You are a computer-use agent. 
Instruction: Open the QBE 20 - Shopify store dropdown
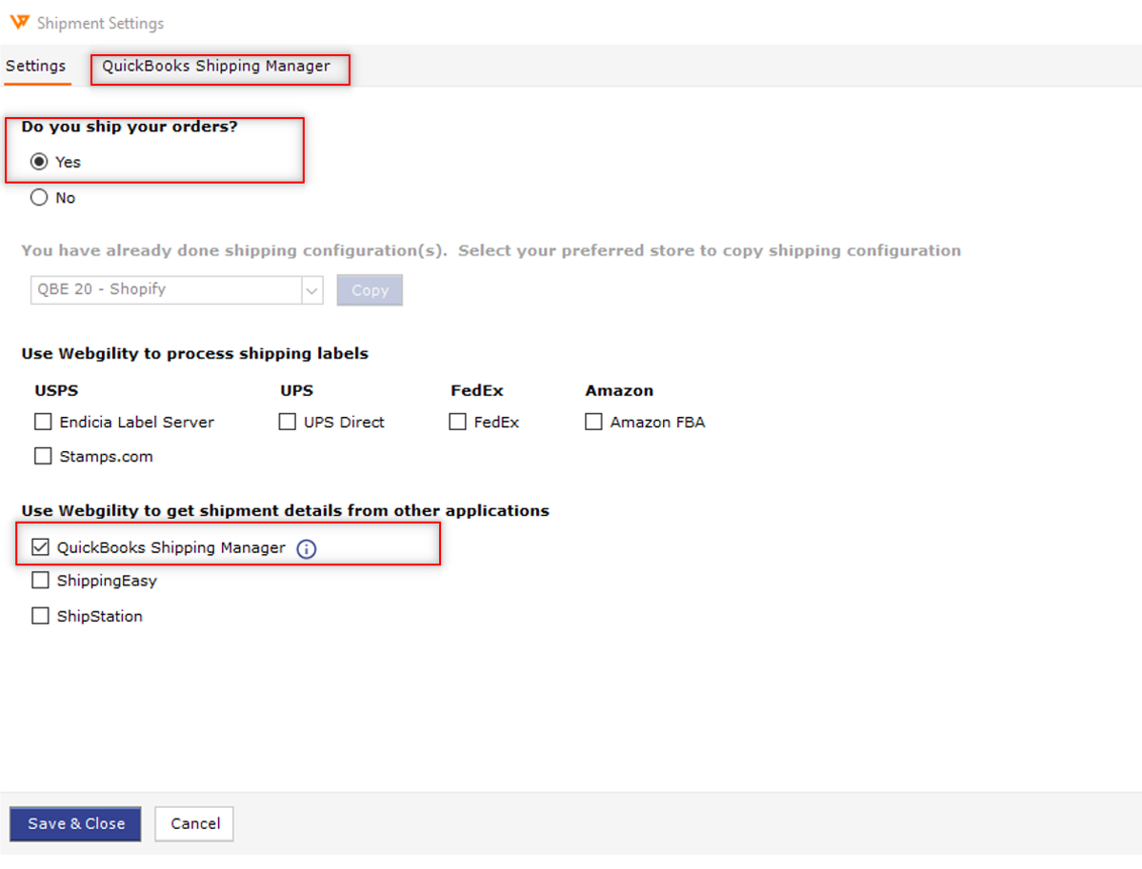point(177,289)
